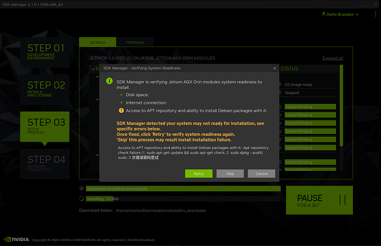Screen dimensions: 381x246
Task: Click the Cancel button in the dialog
Action: click(261, 174)
